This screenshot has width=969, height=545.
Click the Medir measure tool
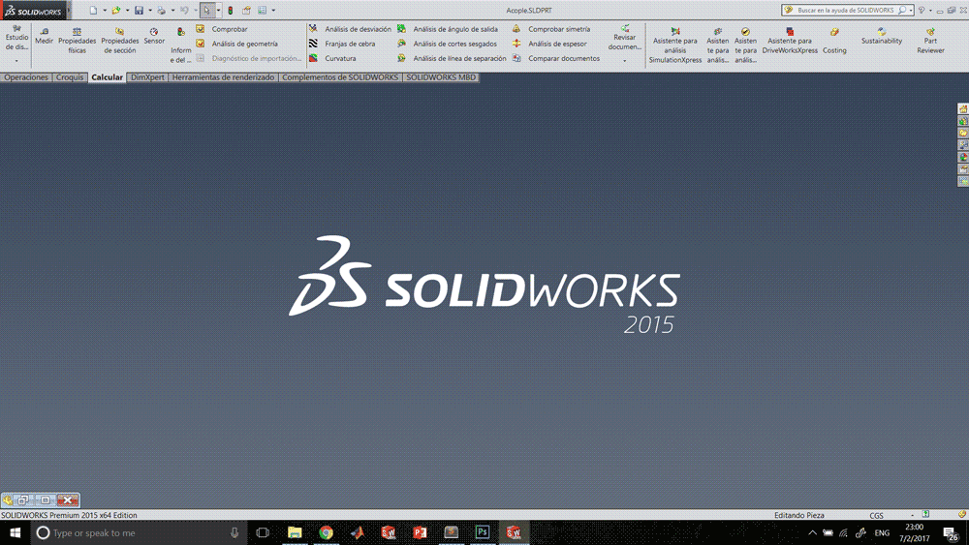[x=44, y=36]
